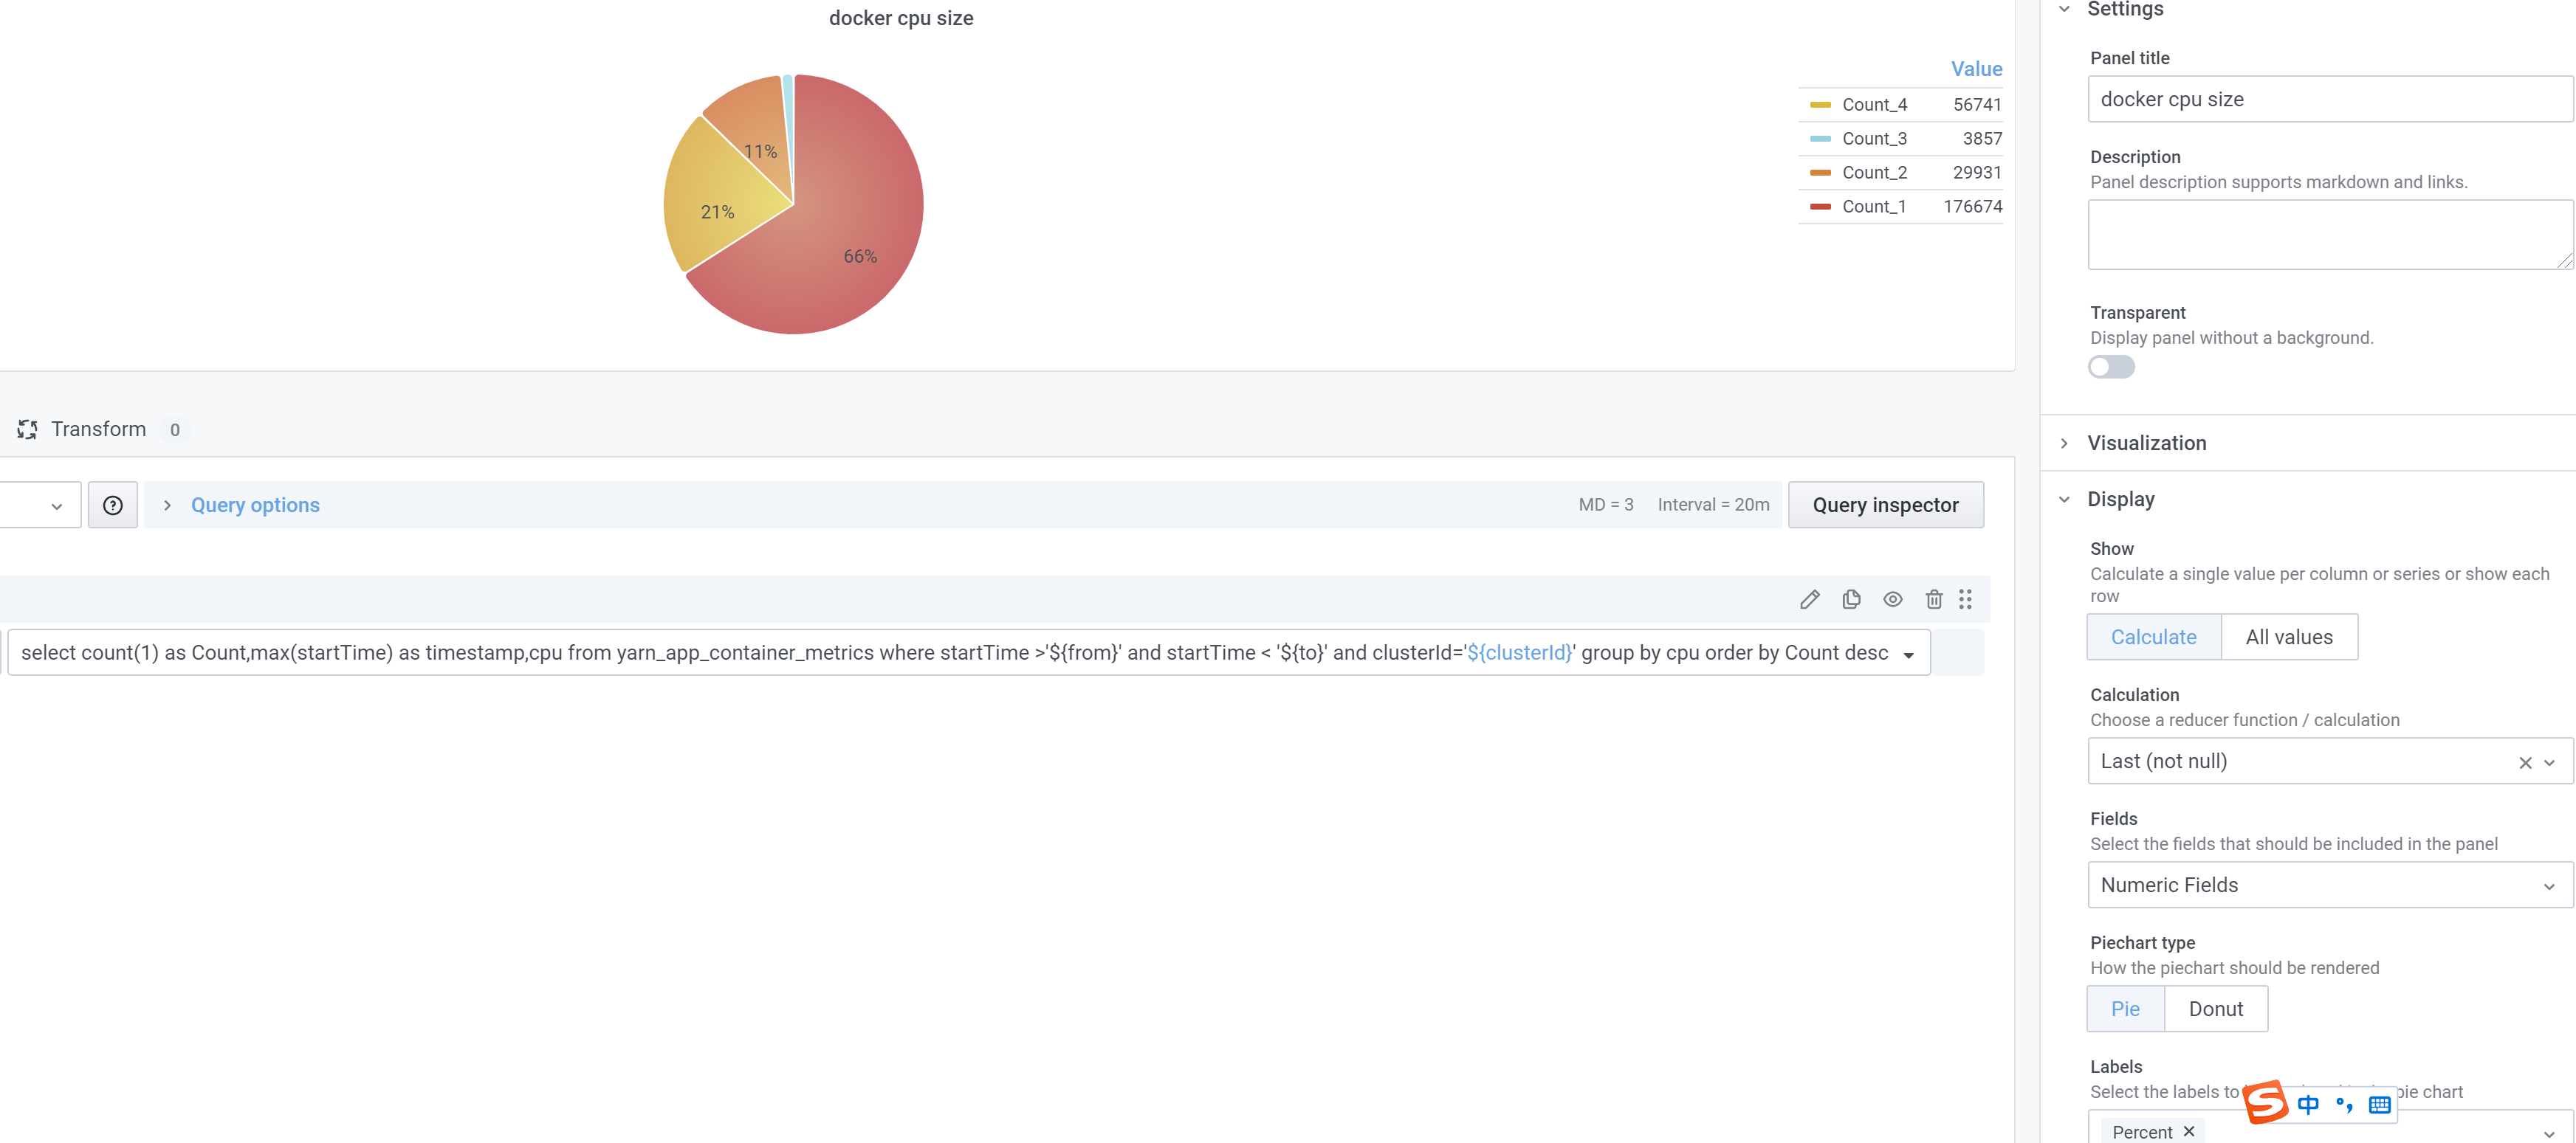This screenshot has width=2576, height=1143.
Task: Open the Query inspector
Action: point(1886,505)
